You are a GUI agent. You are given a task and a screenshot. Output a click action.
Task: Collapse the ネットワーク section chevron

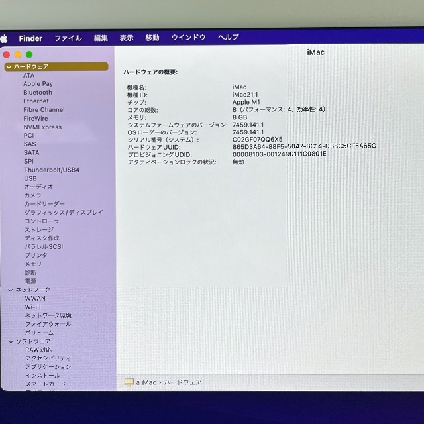pos(11,290)
